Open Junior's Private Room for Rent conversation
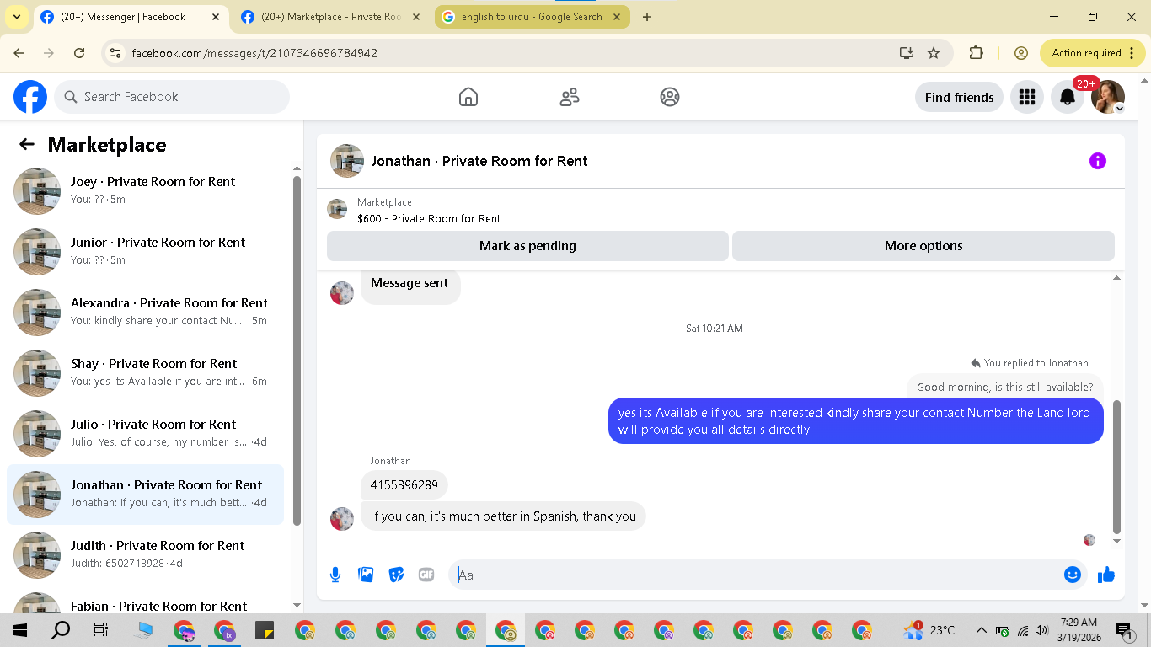 click(145, 252)
